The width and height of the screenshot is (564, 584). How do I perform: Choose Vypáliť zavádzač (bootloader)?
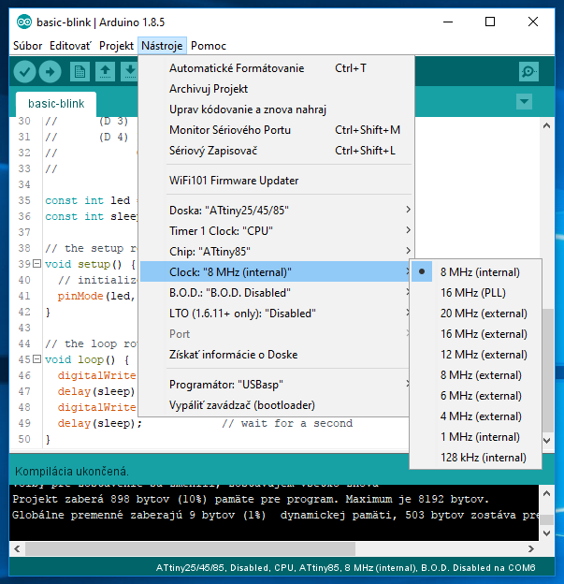tap(275, 405)
